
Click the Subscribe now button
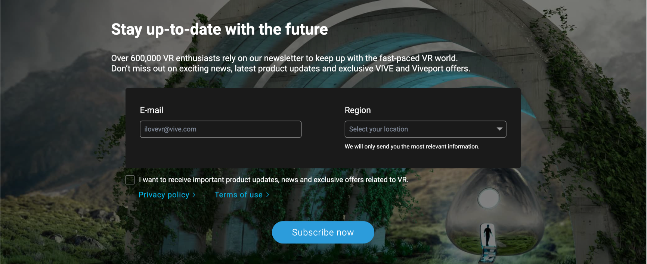click(x=323, y=232)
